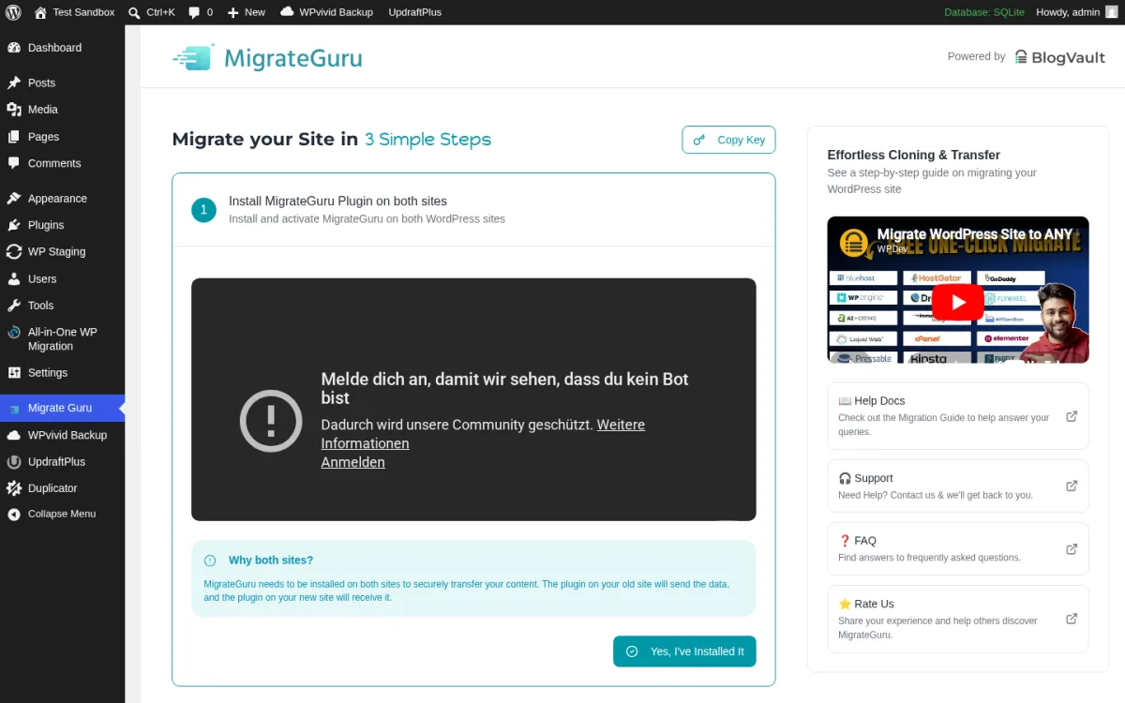Click the Plugins plug icon
Screen dimensions: 1125x703
[x=14, y=225]
